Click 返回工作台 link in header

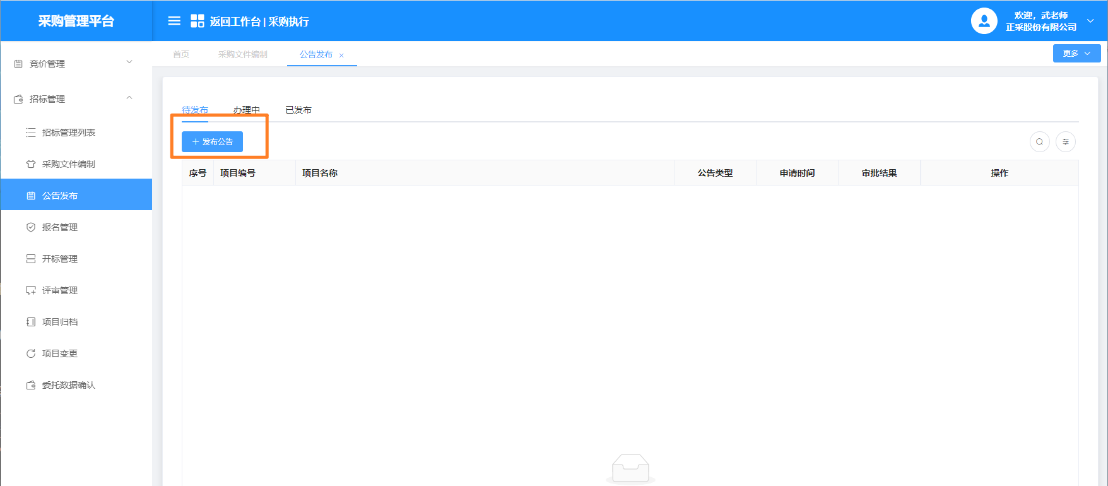click(235, 21)
